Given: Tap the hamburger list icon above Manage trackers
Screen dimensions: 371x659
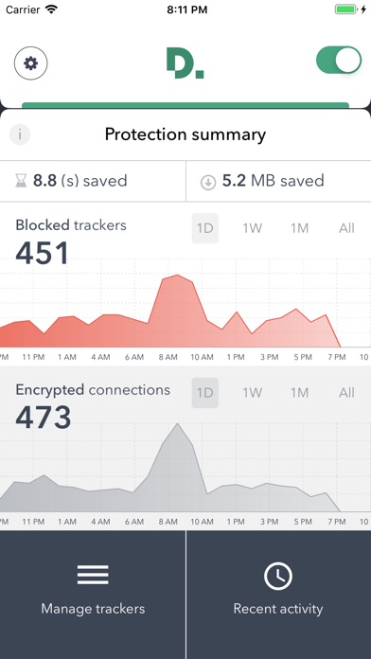Looking at the screenshot, I should (x=93, y=575).
